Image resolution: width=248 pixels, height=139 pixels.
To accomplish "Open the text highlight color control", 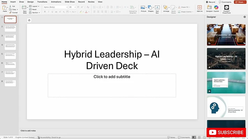I will coord(82,12).
